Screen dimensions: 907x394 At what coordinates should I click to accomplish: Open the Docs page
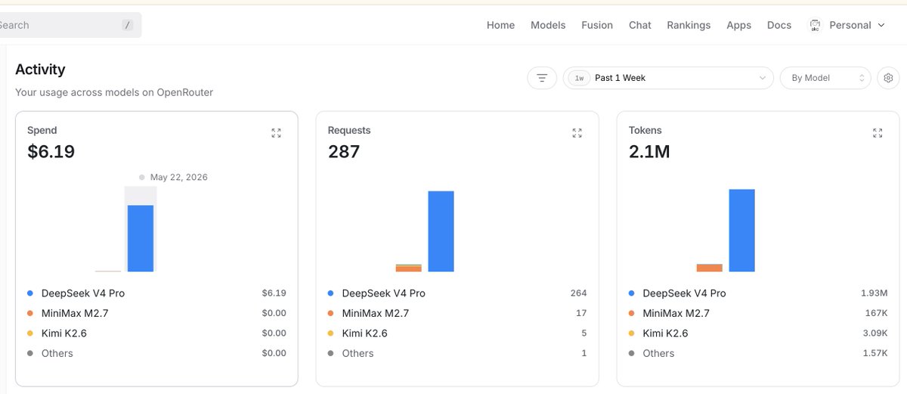tap(779, 25)
